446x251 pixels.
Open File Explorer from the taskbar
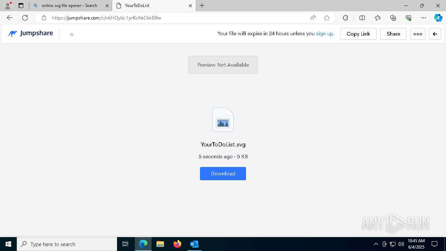(x=160, y=244)
